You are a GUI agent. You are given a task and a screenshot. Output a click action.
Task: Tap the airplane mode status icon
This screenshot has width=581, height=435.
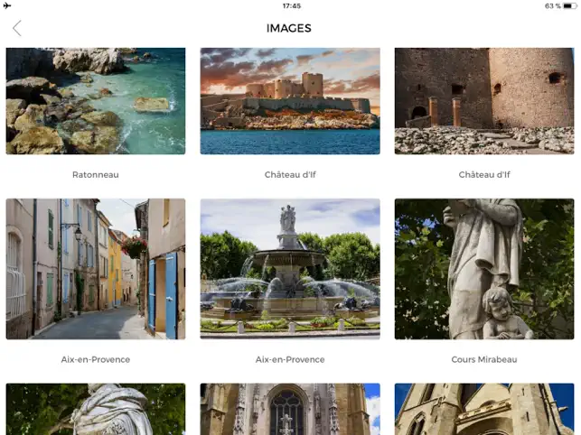pyautogui.click(x=7, y=5)
